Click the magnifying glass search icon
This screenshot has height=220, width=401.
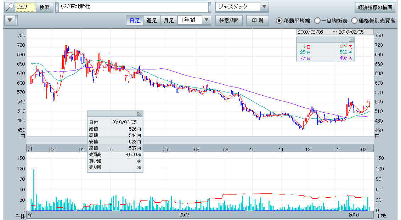(9, 7)
